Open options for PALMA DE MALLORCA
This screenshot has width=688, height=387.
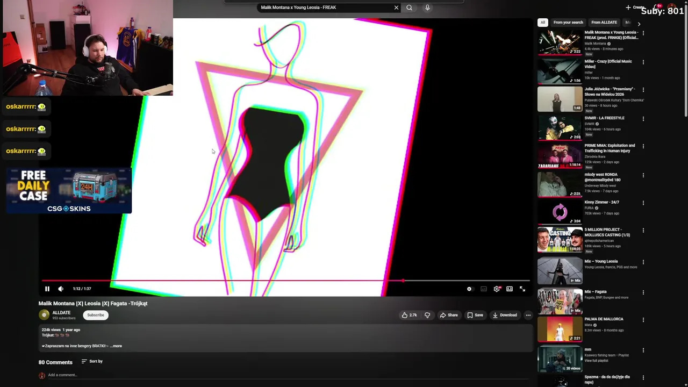coord(643,320)
